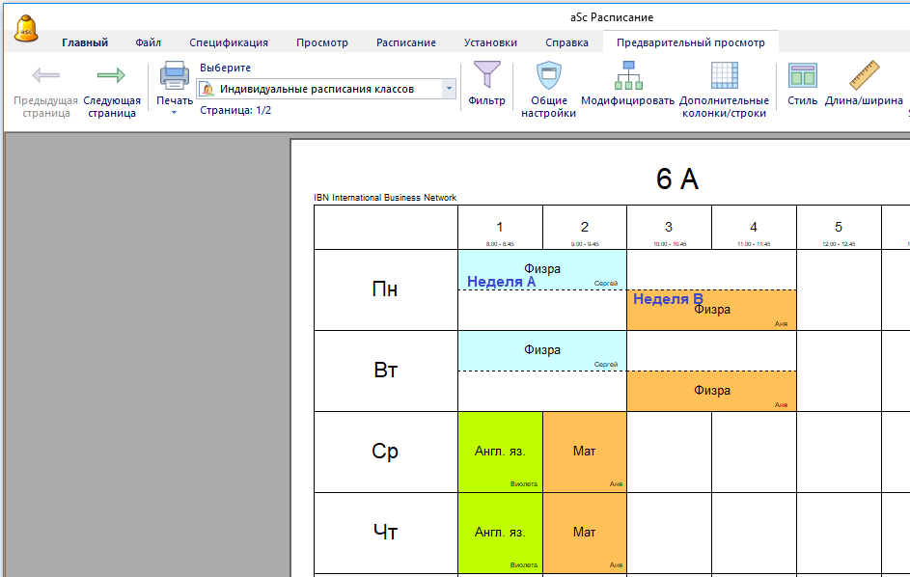Click the Modify (Модифицировать) icon
Screen dimensions: 910x577
click(627, 76)
